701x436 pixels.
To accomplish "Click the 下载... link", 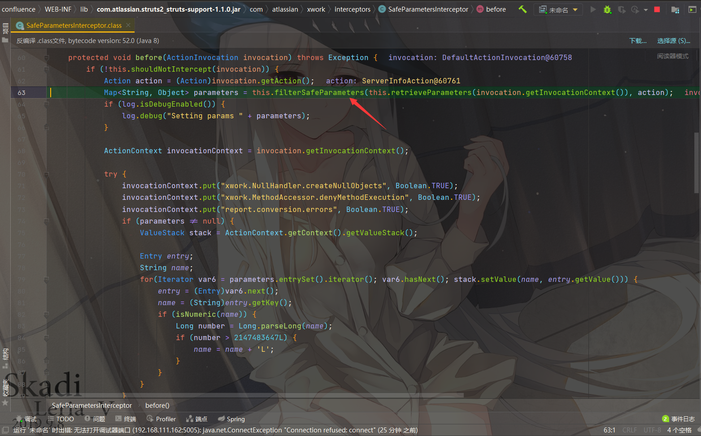I will [638, 41].
